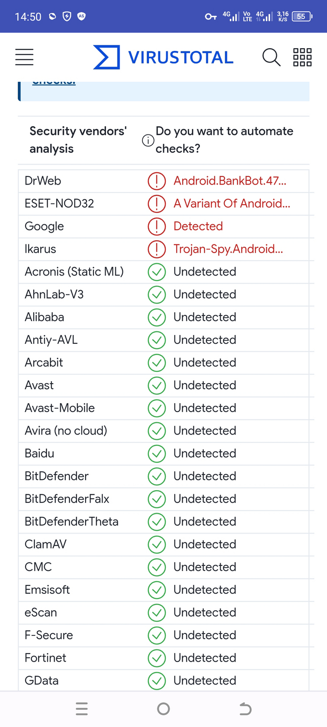Screen dimensions: 327x727
Task: Tap the info icon beside automate checks
Action: pos(148,140)
